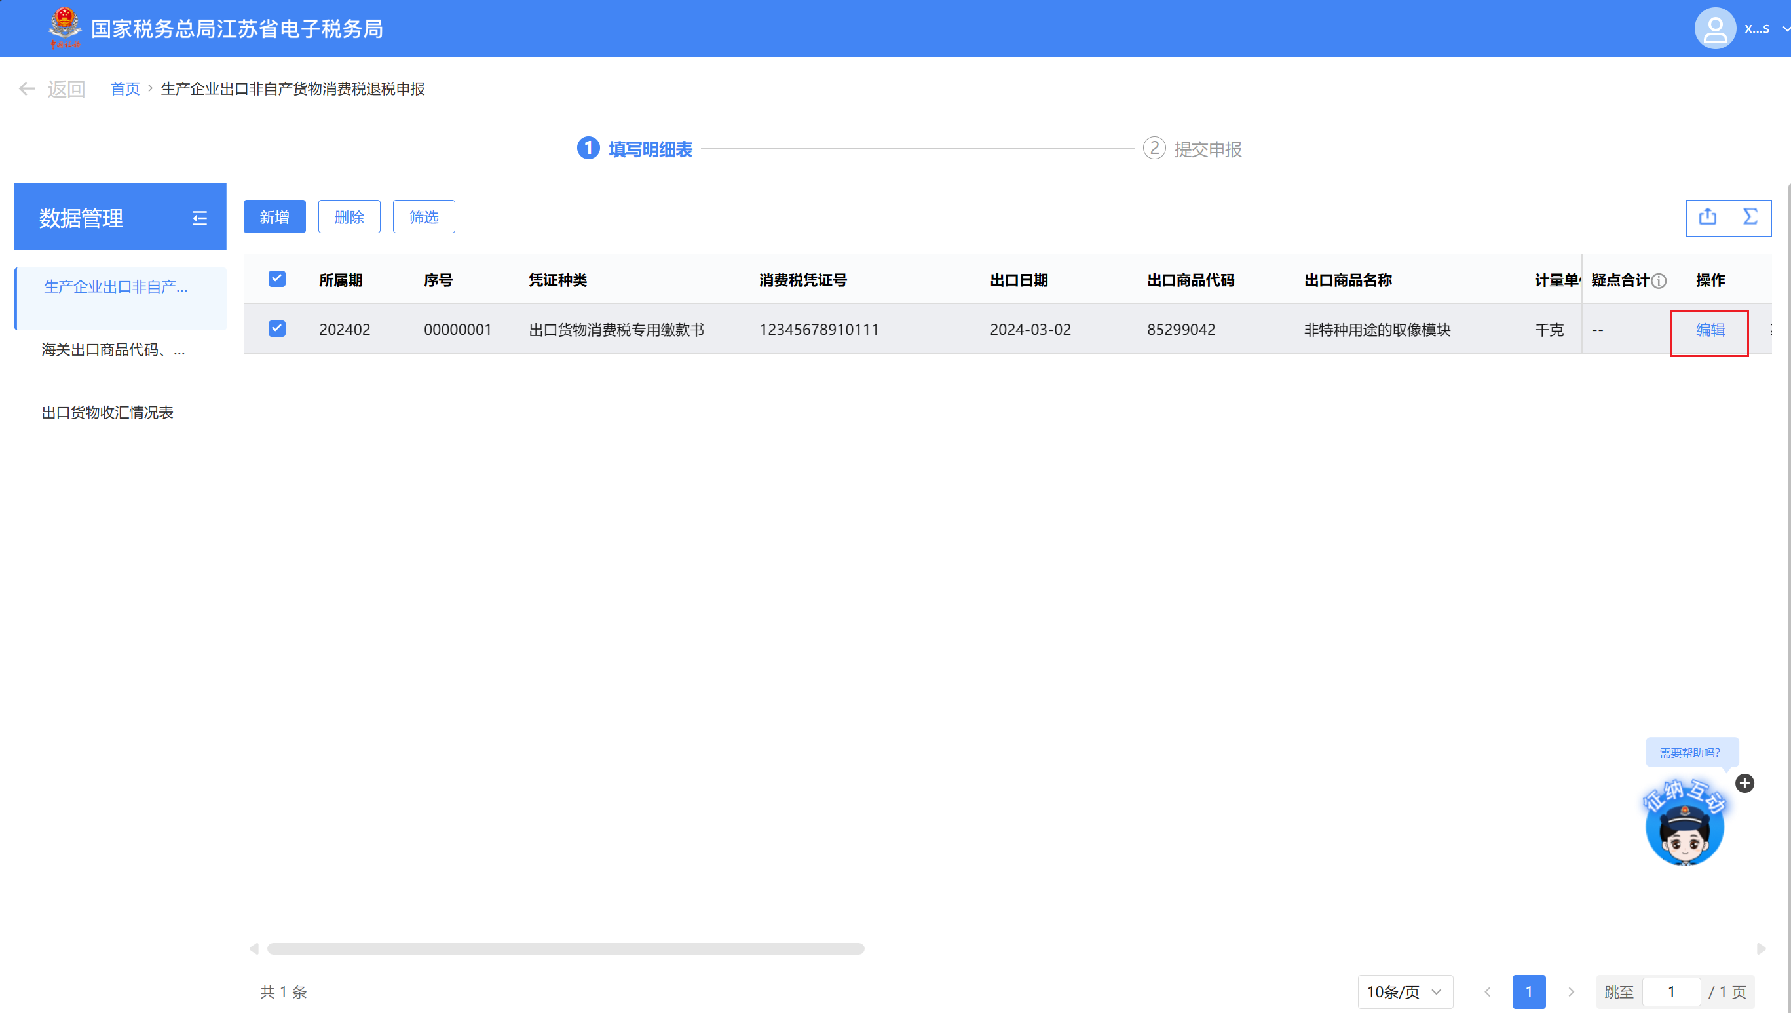Toggle the select-all checkbox in table header

pos(277,279)
